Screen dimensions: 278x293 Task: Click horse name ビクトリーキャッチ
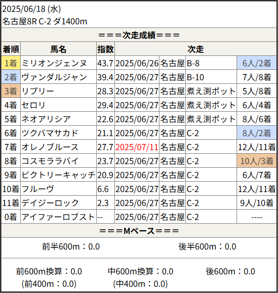coord(58,175)
